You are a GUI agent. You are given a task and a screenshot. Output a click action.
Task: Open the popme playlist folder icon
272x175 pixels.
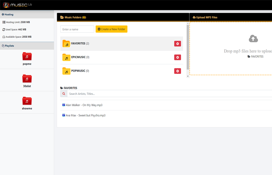[27, 56]
